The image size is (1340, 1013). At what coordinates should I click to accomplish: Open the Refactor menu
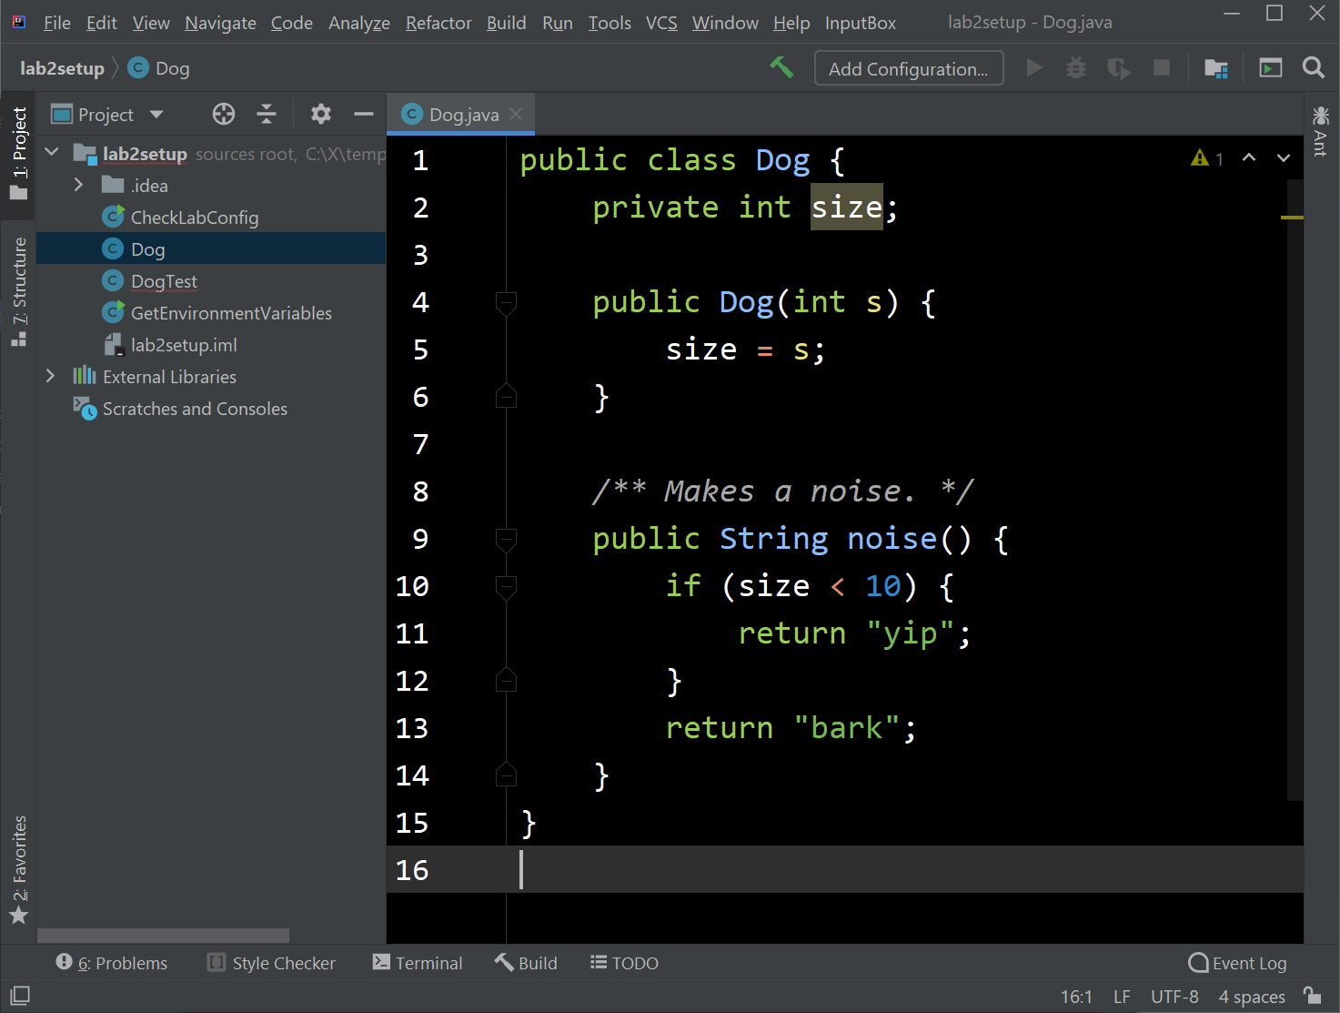pyautogui.click(x=438, y=23)
